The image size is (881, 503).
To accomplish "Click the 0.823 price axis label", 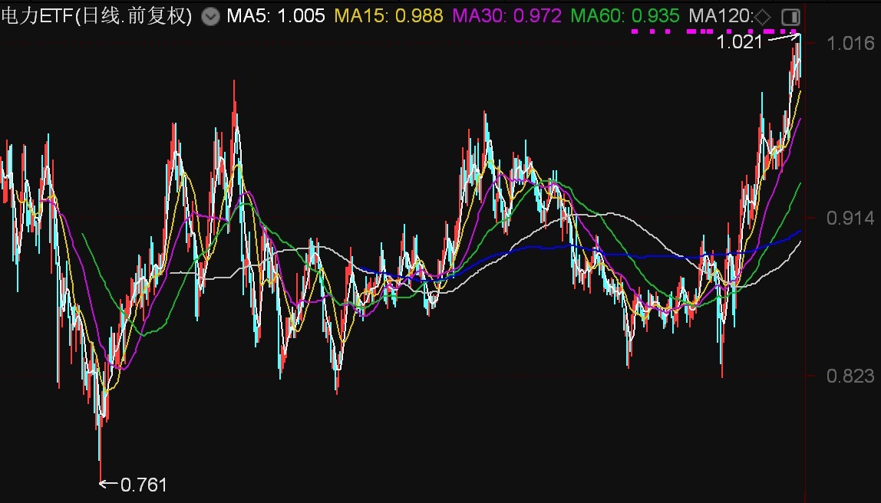I will coord(850,376).
